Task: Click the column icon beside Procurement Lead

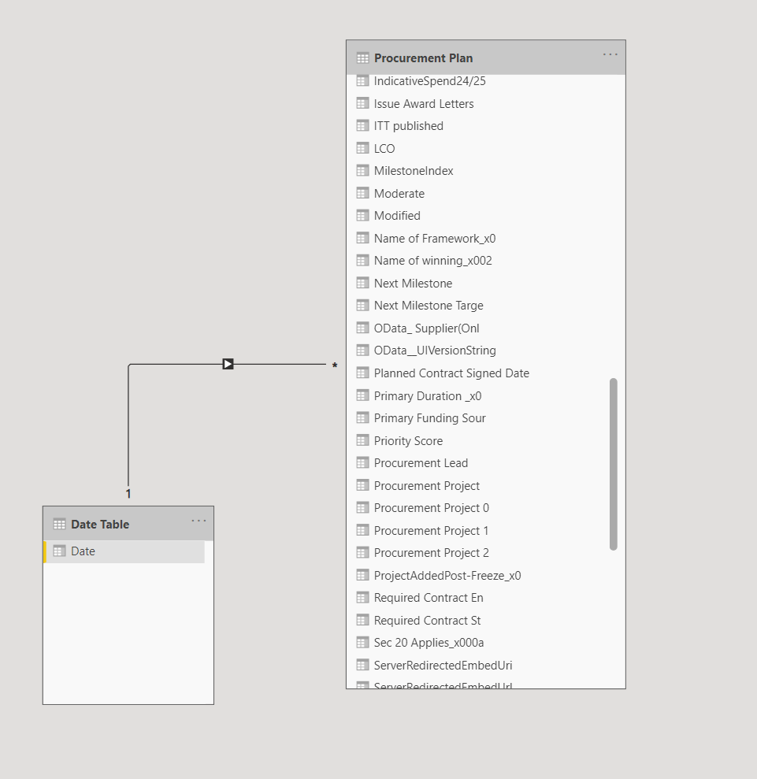Action: (362, 462)
